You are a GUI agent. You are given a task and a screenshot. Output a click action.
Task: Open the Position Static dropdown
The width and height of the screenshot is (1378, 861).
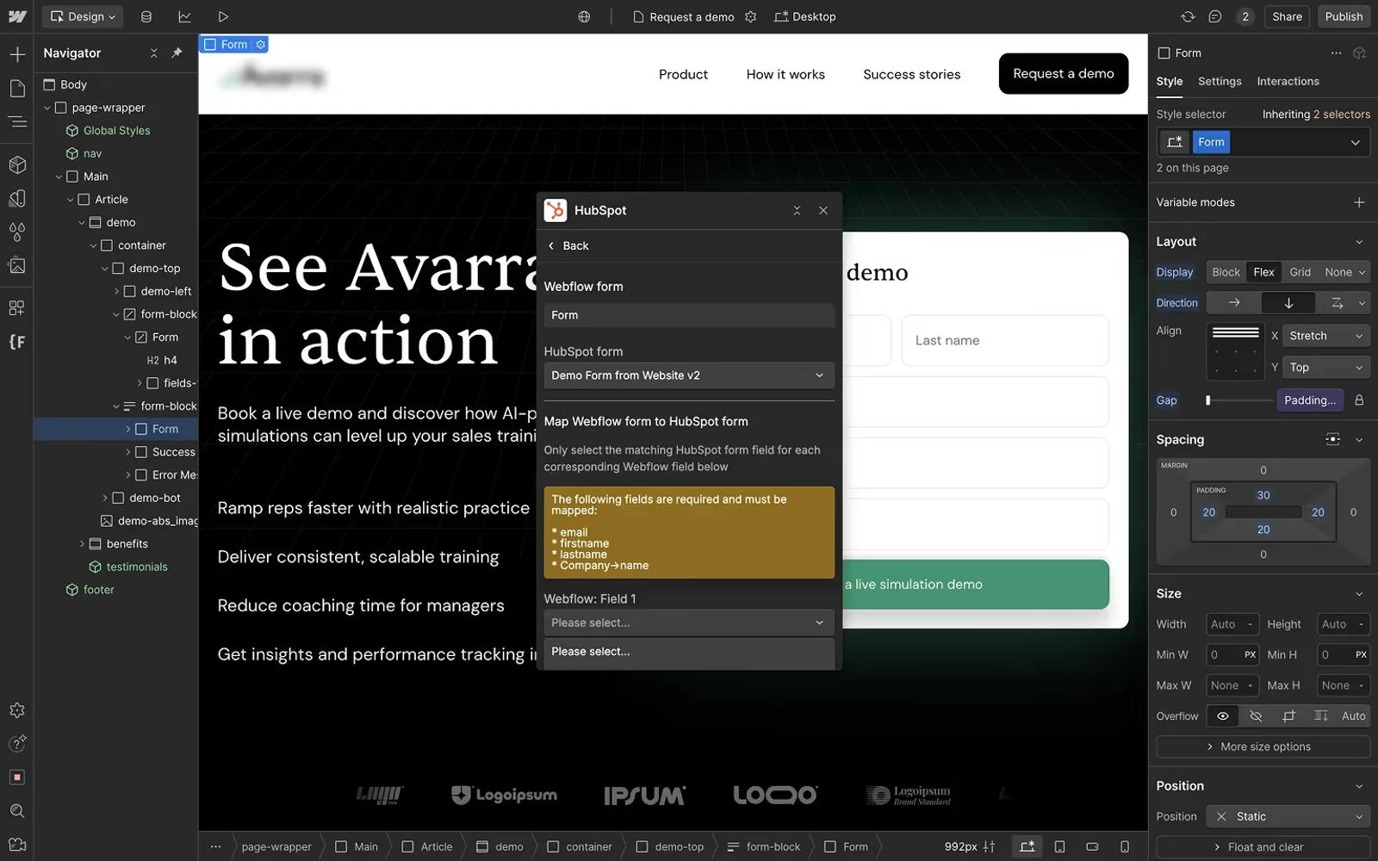tap(1288, 816)
